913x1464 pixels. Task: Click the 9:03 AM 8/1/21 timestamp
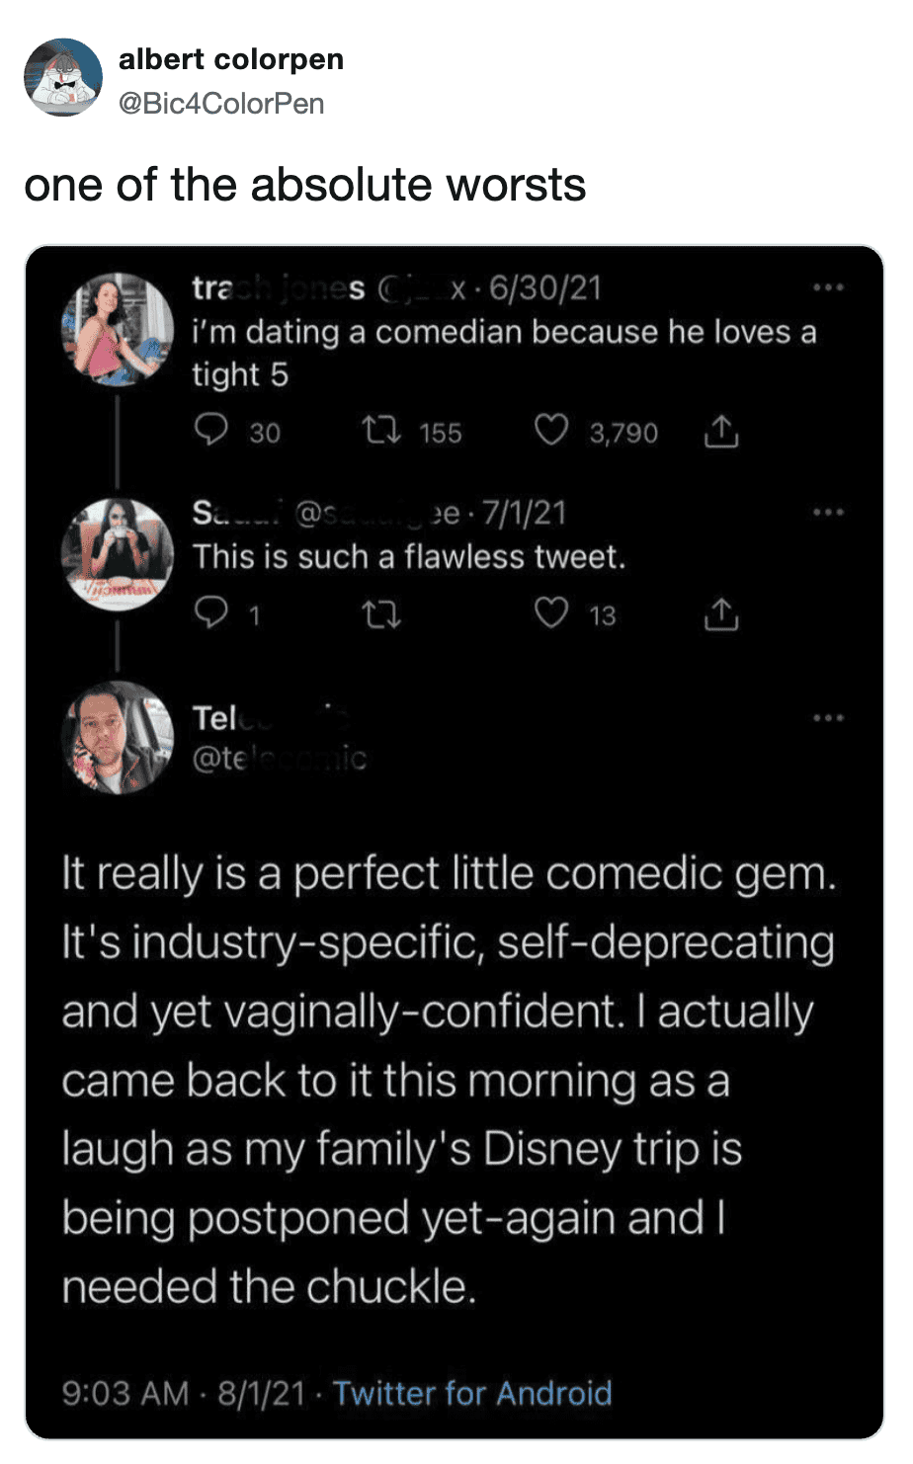pyautogui.click(x=184, y=1393)
